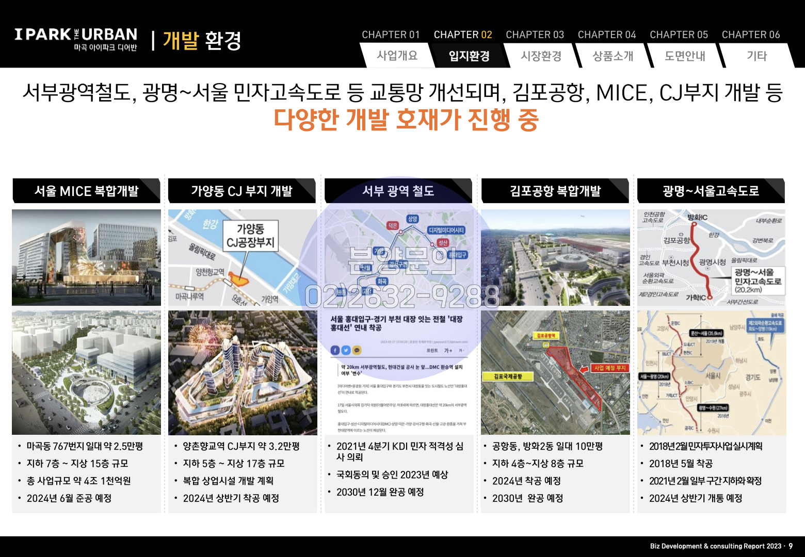Click the 프린트 button in the article

tap(432, 350)
